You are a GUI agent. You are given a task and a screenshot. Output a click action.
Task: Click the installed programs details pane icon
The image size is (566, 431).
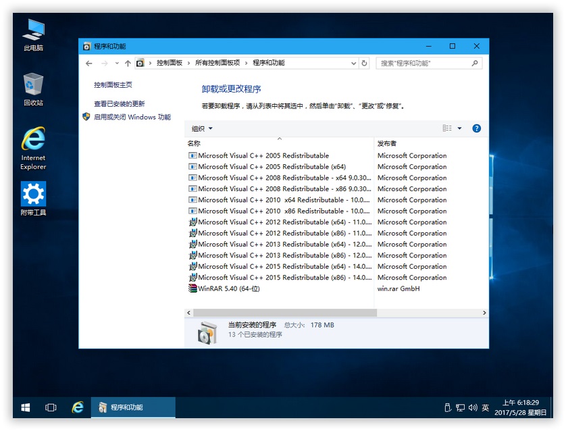click(207, 333)
